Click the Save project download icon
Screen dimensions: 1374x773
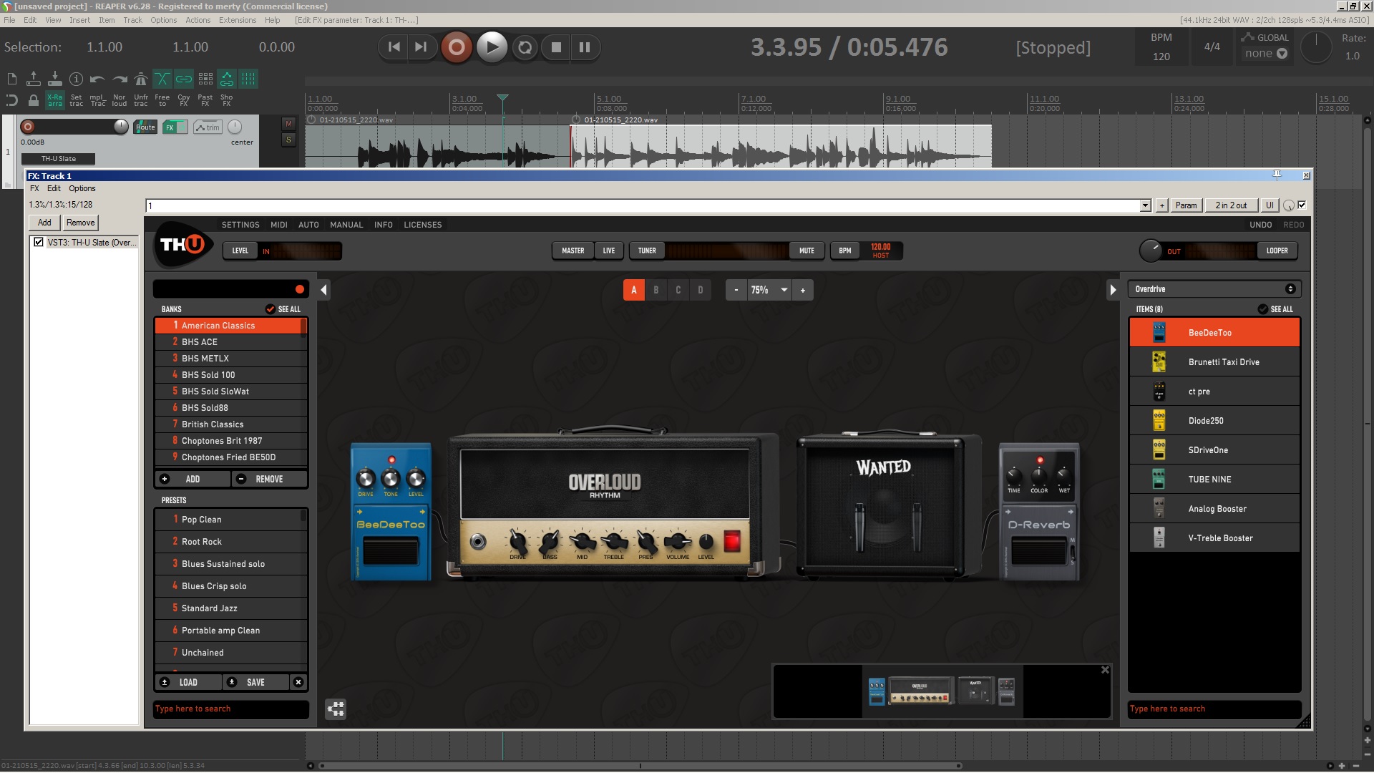click(x=54, y=79)
